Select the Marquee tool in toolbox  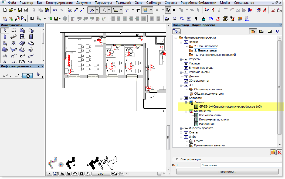[x=14, y=30]
